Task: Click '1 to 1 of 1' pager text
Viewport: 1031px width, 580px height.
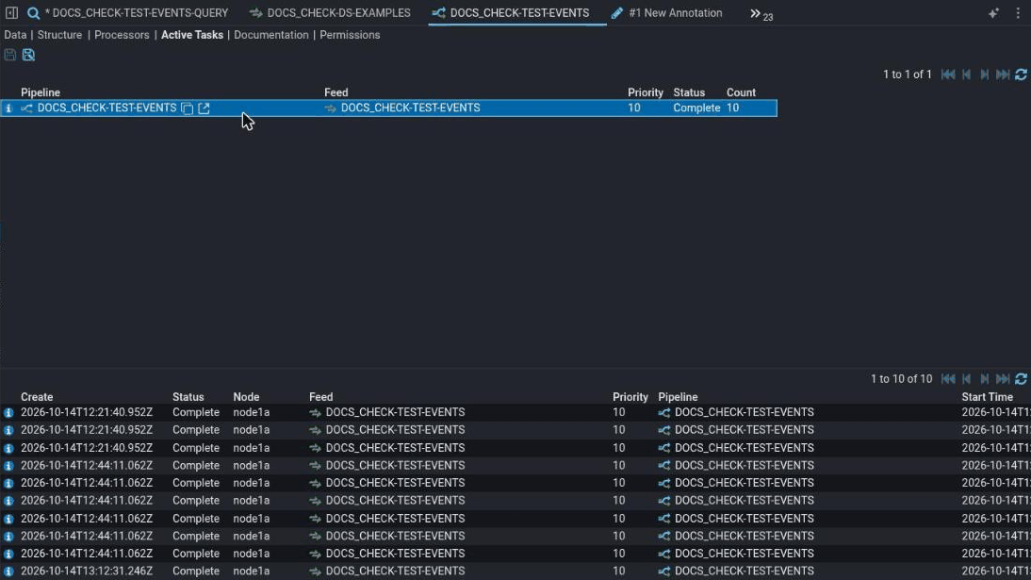Action: (908, 75)
